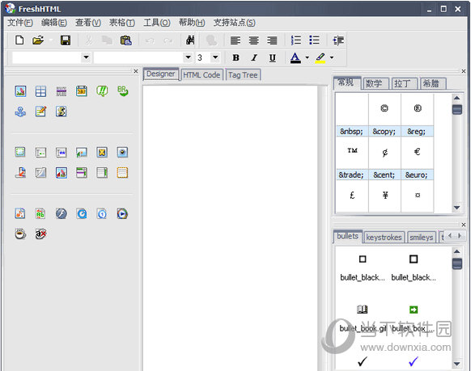Insert yellow X icon form element
The image size is (471, 371).
pyautogui.click(x=102, y=152)
